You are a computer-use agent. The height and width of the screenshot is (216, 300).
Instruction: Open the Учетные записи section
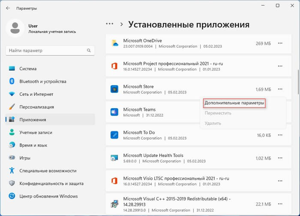point(50,132)
